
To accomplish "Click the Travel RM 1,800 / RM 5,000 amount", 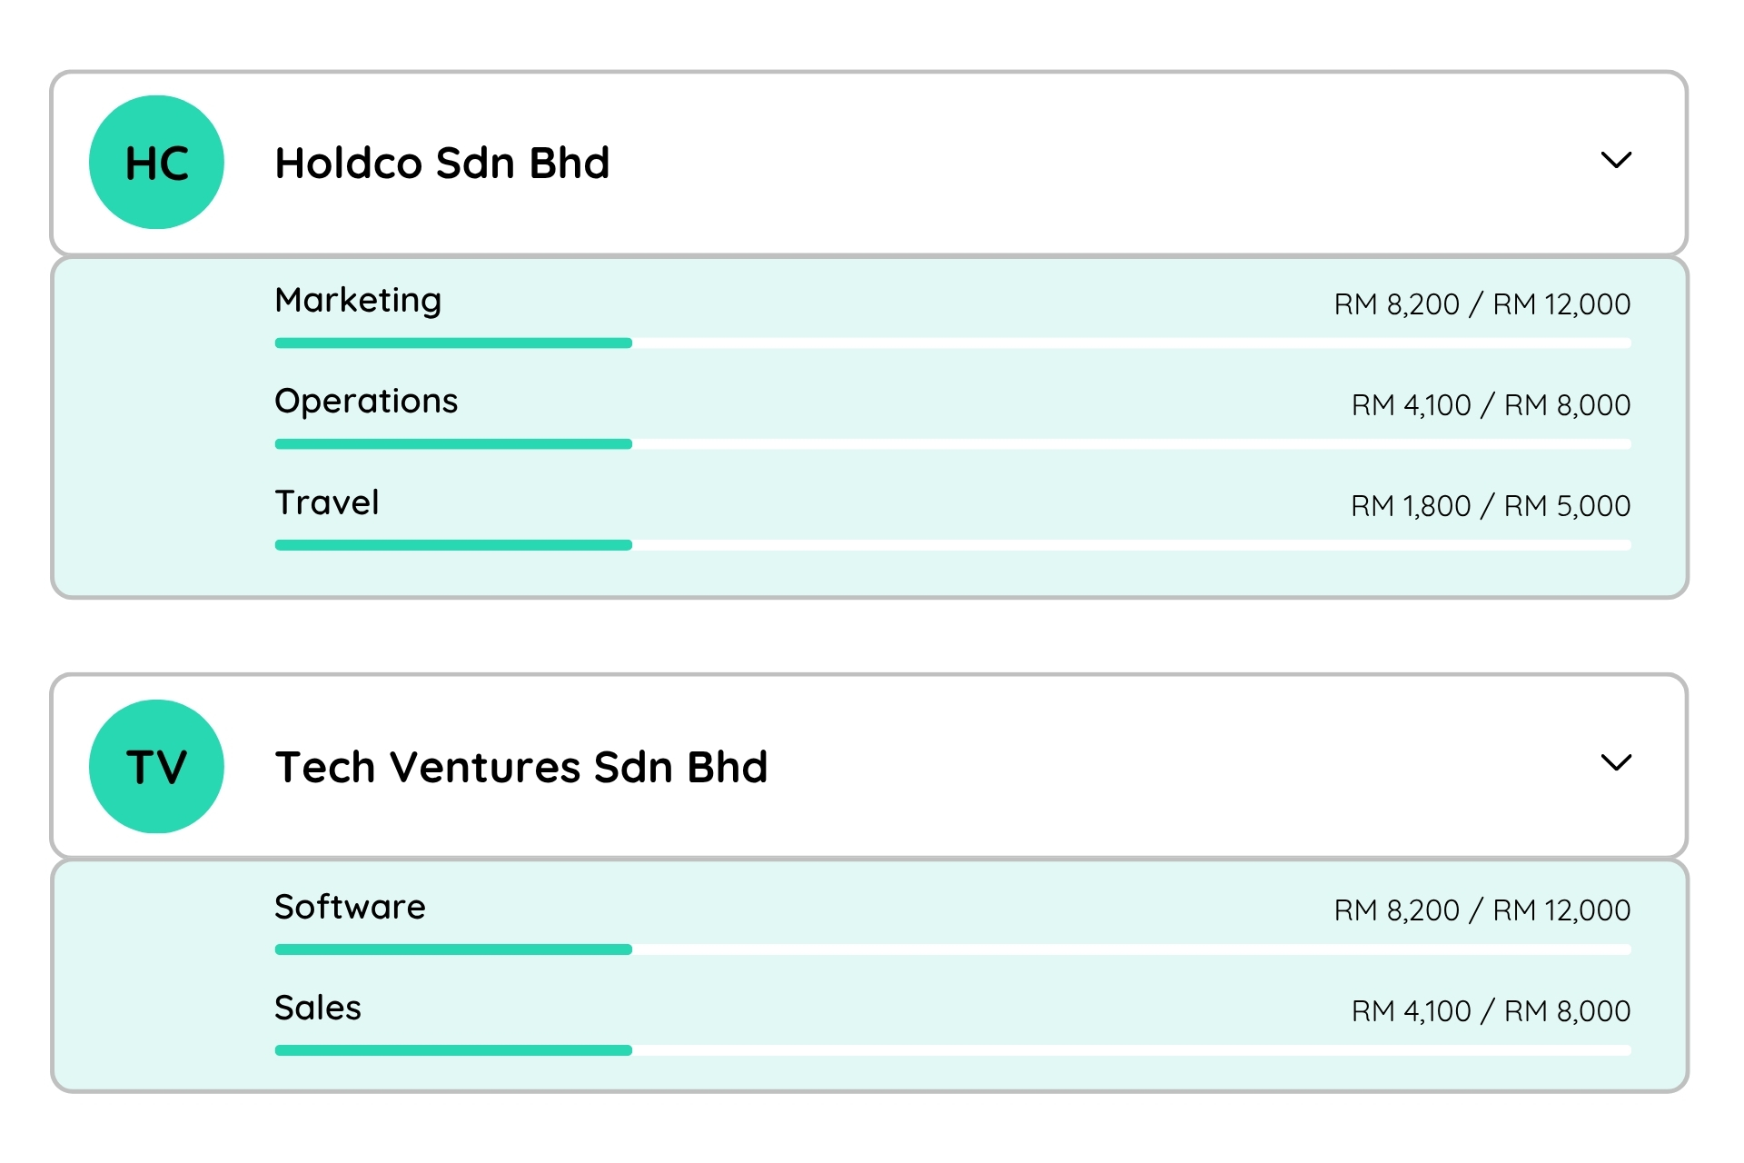I will click(x=1490, y=506).
